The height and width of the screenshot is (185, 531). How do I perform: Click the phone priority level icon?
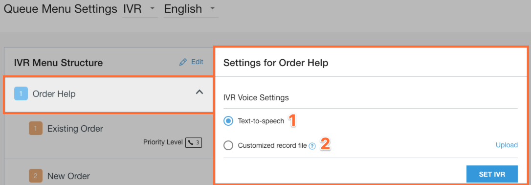(193, 142)
